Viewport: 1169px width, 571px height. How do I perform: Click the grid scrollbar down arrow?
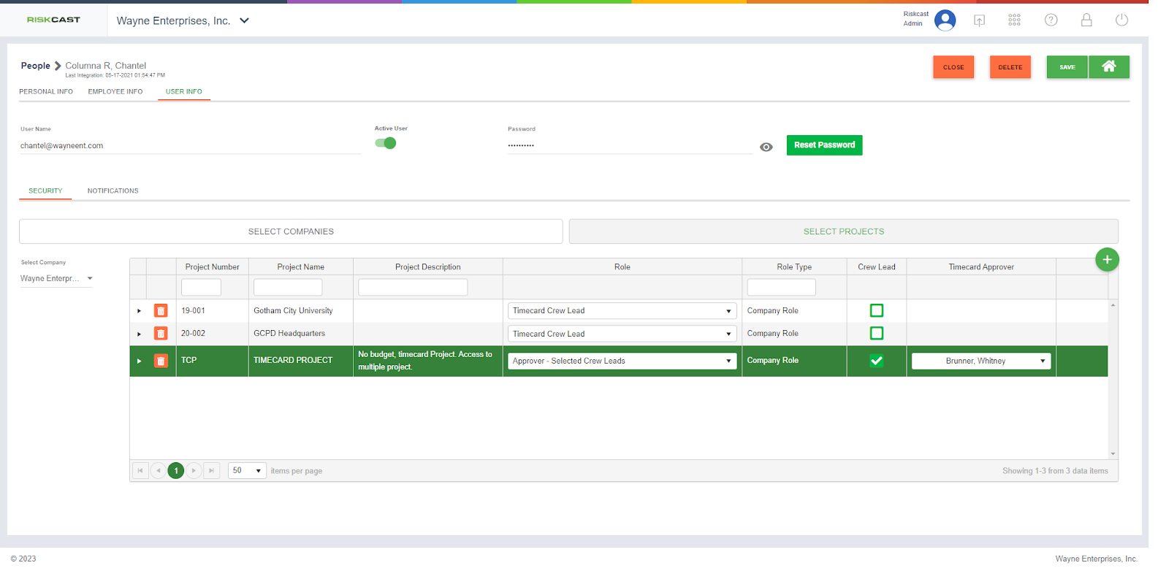[x=1113, y=454]
